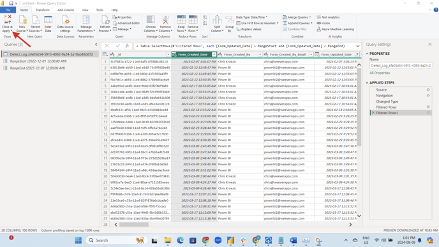Screen dimensions: 439x247
Task: Collapse the PROPERTIES section
Action: [367, 54]
